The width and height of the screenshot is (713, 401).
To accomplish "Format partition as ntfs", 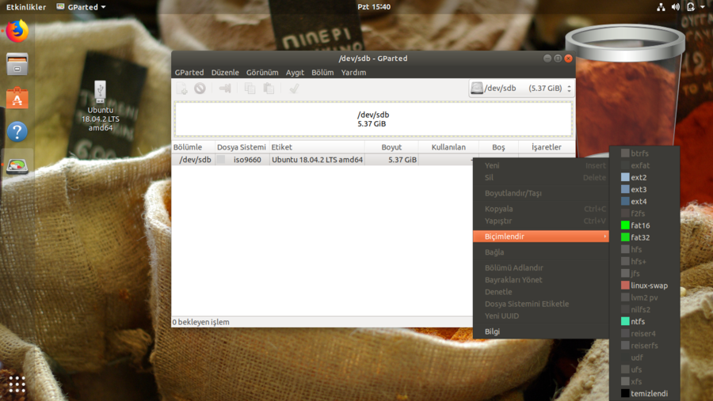I will (644, 322).
